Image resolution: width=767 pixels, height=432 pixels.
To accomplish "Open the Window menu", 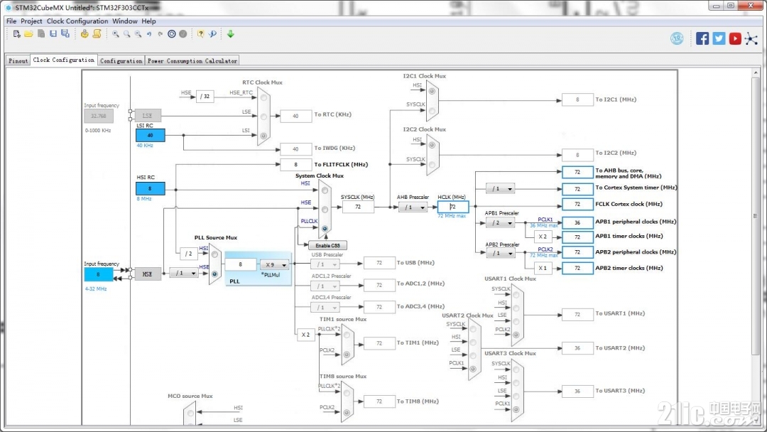I will click(125, 21).
